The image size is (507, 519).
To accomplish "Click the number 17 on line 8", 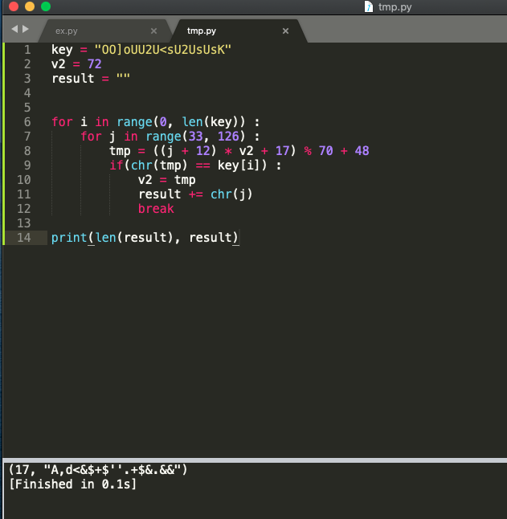I will click(283, 151).
